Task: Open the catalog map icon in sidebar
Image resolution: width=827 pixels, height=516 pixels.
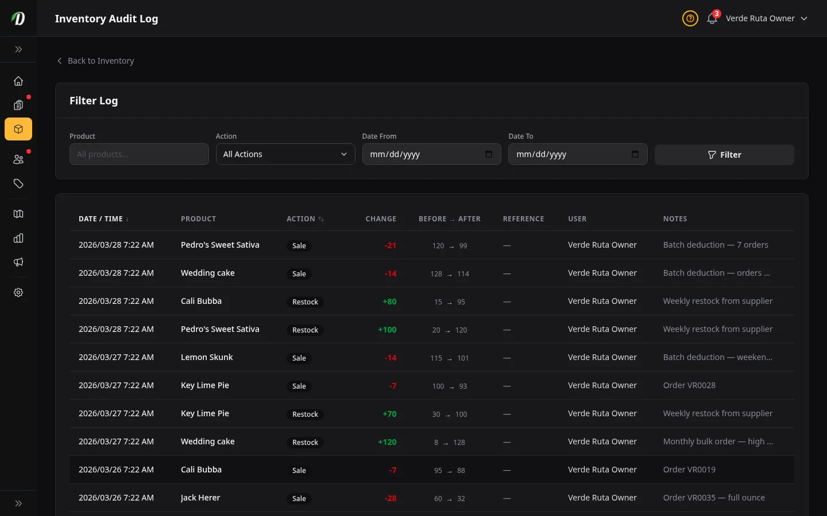Action: pyautogui.click(x=18, y=213)
